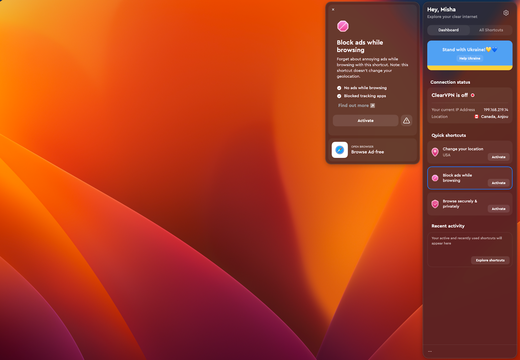520x360 pixels.
Task: Click the external-link arrow beside Find out more
Action: 372,106
